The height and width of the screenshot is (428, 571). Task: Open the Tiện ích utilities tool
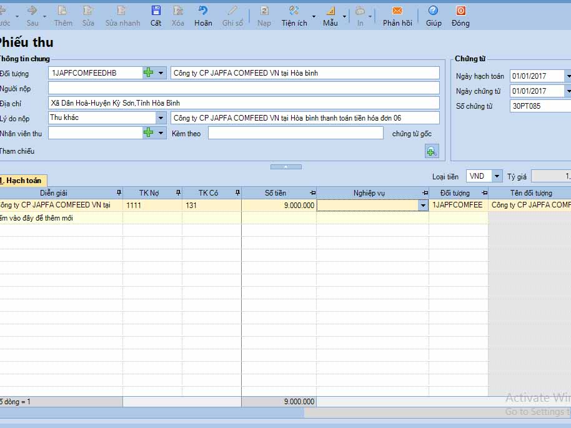[x=294, y=11]
